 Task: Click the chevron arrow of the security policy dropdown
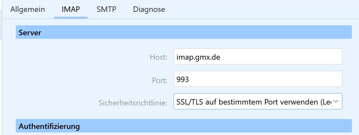pyautogui.click(x=336, y=101)
